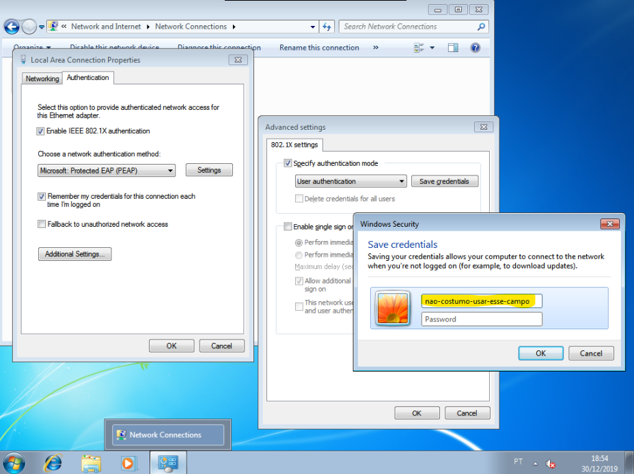Open the Windows Start menu orb
634x474 pixels.
coord(14,463)
